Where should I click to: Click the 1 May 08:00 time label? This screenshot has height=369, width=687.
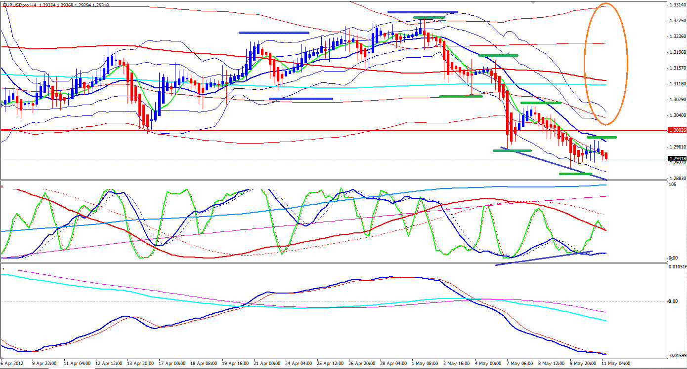point(425,363)
